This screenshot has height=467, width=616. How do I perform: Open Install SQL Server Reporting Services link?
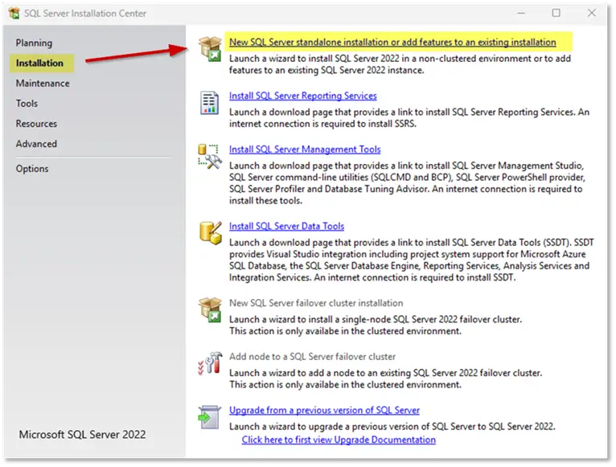303,96
